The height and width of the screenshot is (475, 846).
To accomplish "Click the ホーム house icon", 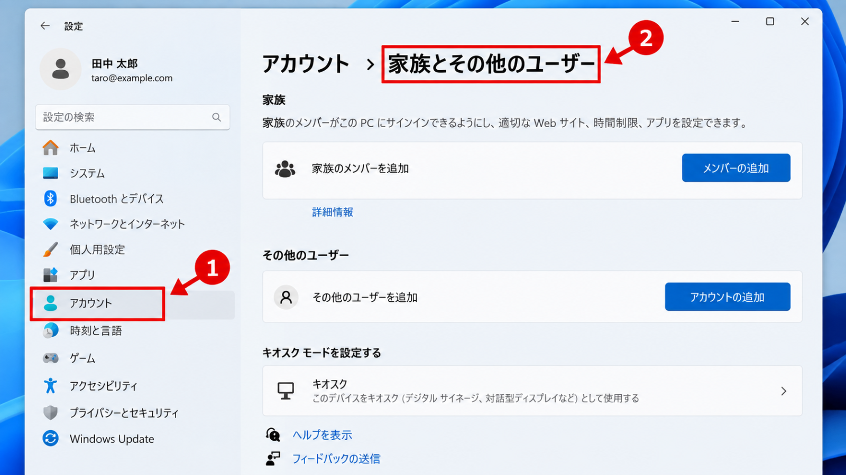I will 51,148.
